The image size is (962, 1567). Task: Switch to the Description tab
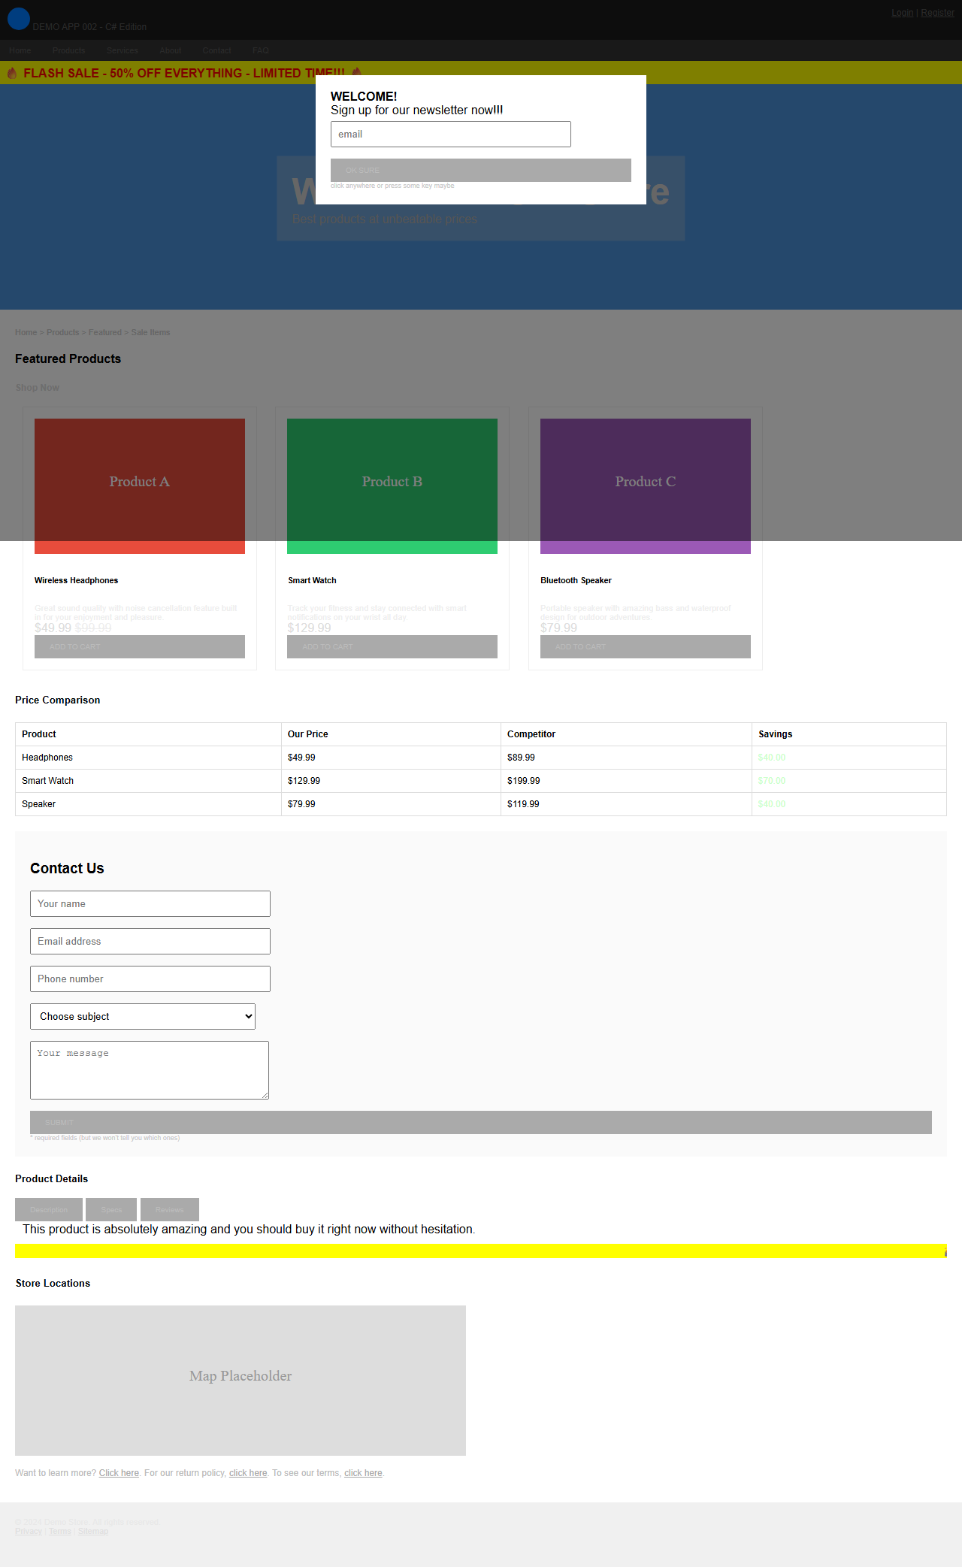coord(49,1209)
